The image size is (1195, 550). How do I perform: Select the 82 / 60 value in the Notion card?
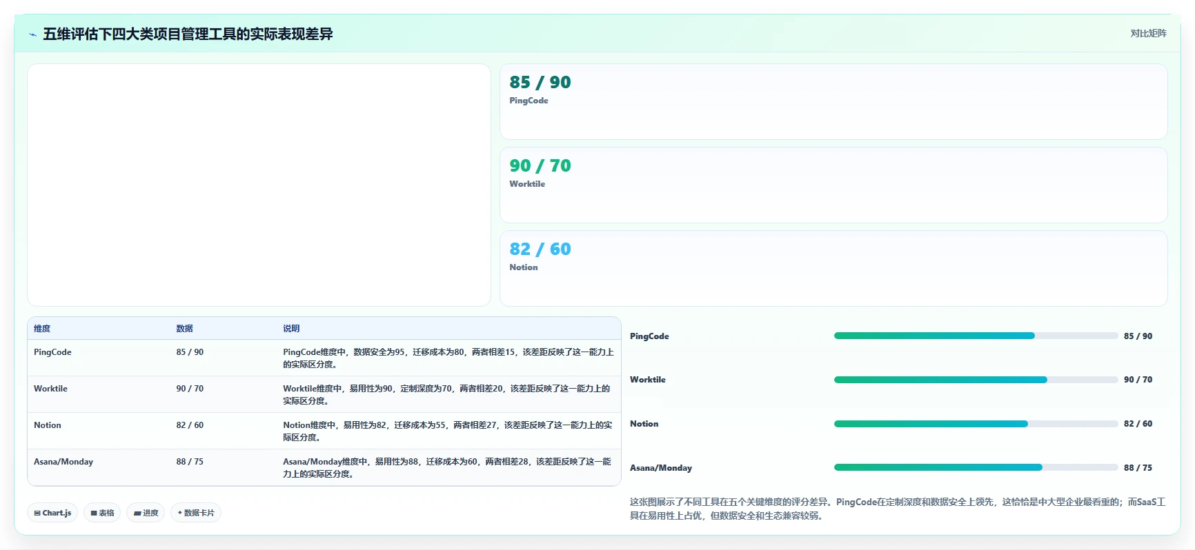[x=540, y=249]
